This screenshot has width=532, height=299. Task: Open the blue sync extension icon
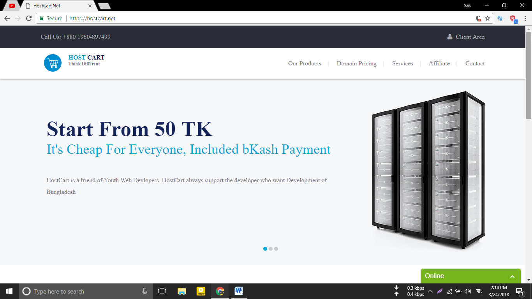coord(500,18)
